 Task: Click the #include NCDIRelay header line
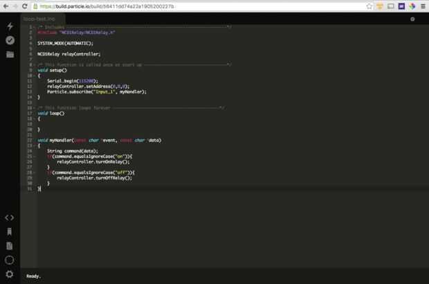[x=76, y=33]
